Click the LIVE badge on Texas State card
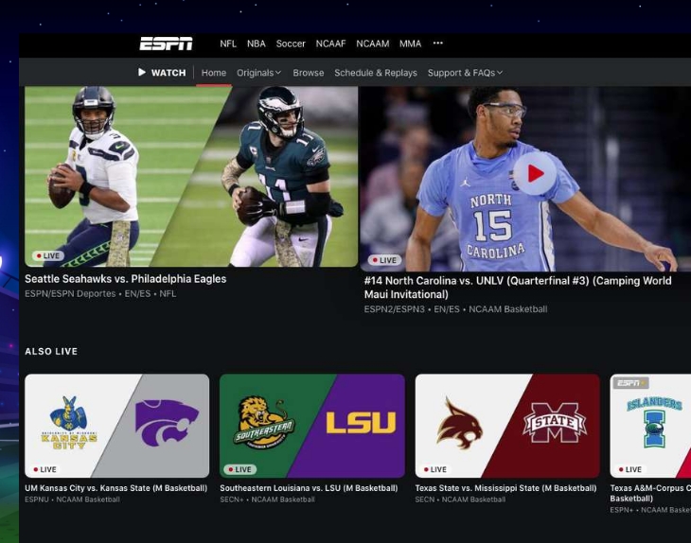The image size is (691, 543). 435,469
